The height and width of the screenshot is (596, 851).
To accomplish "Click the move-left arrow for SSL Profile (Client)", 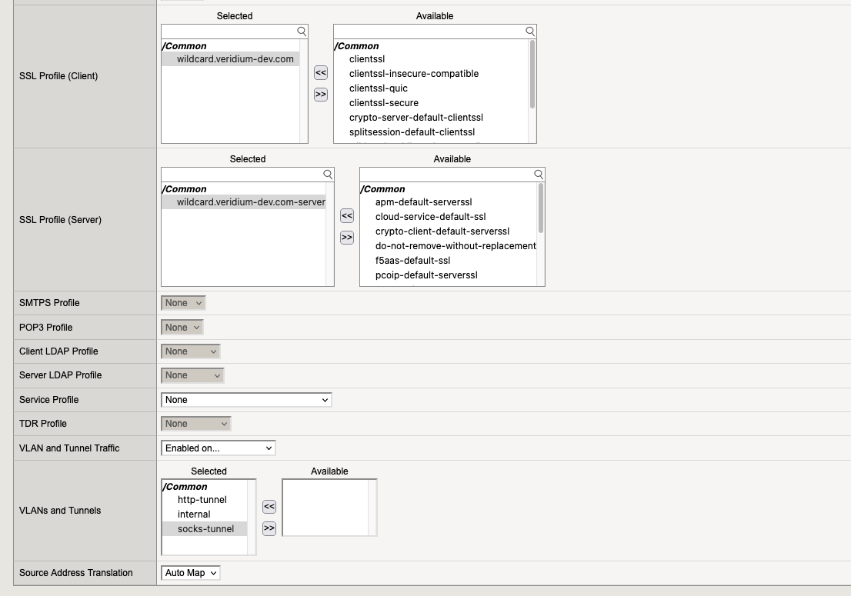I will pos(321,73).
